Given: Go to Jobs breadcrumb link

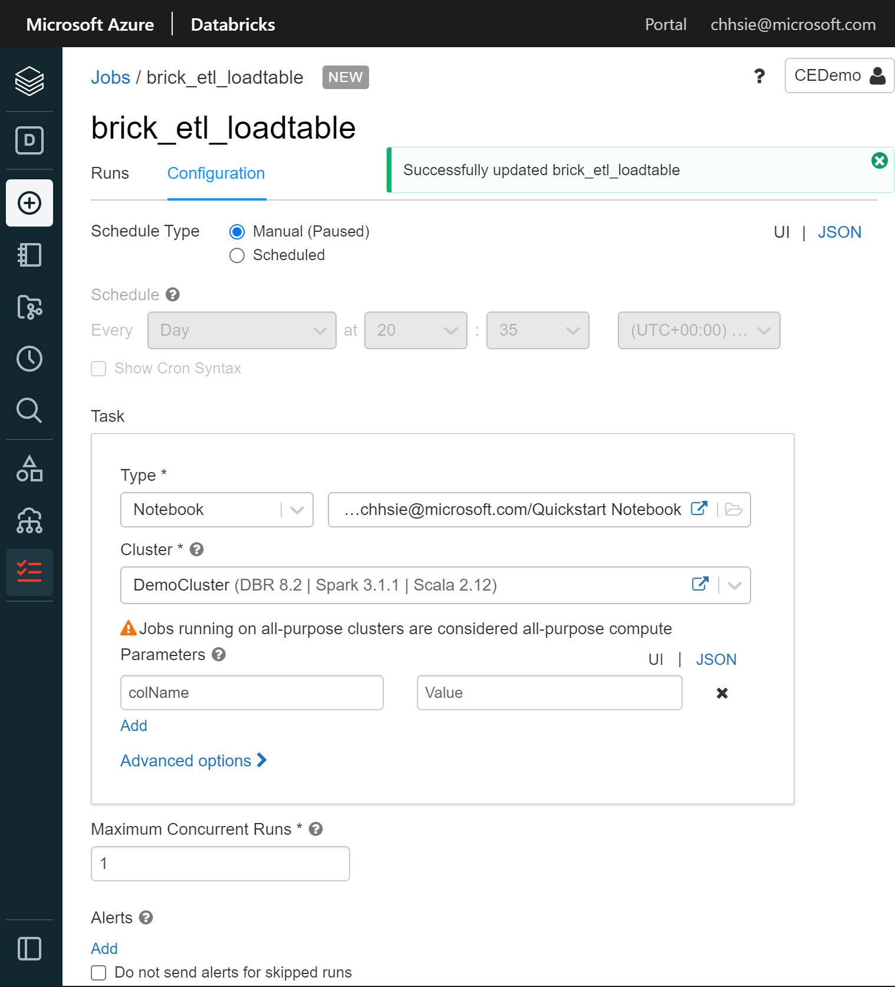Looking at the screenshot, I should coord(110,77).
